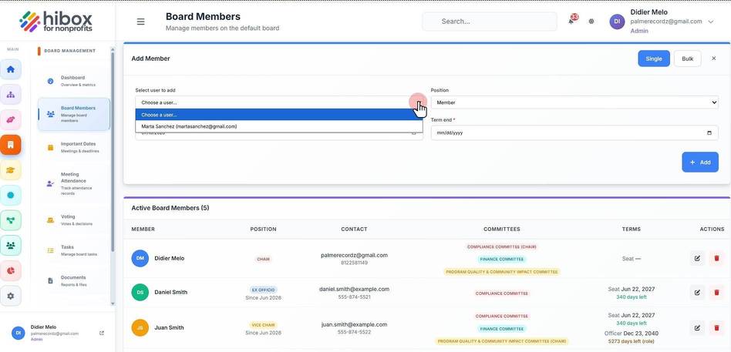
Task: Select the orange building board management icon
Action: (11, 145)
